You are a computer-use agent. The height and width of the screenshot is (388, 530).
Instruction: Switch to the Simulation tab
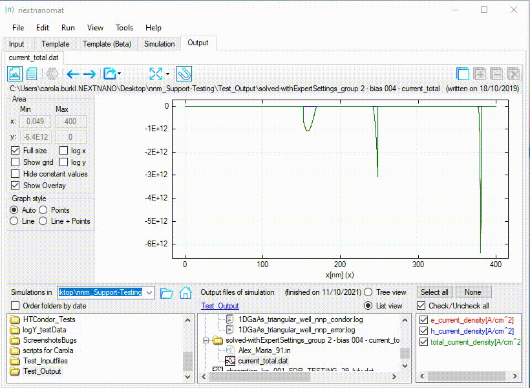pyautogui.click(x=159, y=44)
